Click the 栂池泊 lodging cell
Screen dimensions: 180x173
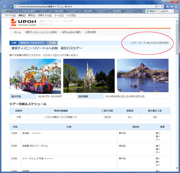[136, 149]
